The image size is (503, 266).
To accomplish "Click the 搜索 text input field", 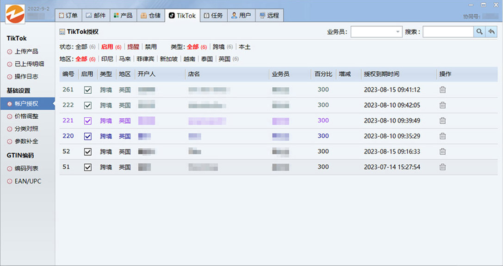I will tap(448, 32).
